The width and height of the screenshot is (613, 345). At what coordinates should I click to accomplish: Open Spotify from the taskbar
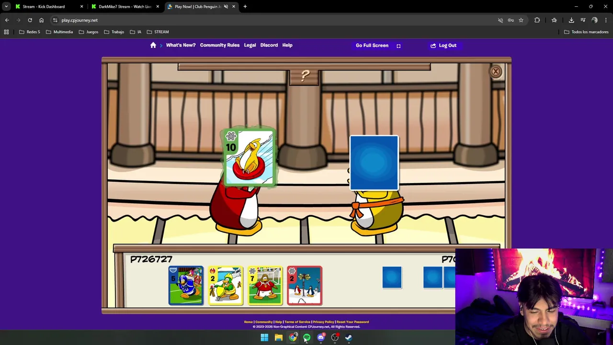pos(306,337)
